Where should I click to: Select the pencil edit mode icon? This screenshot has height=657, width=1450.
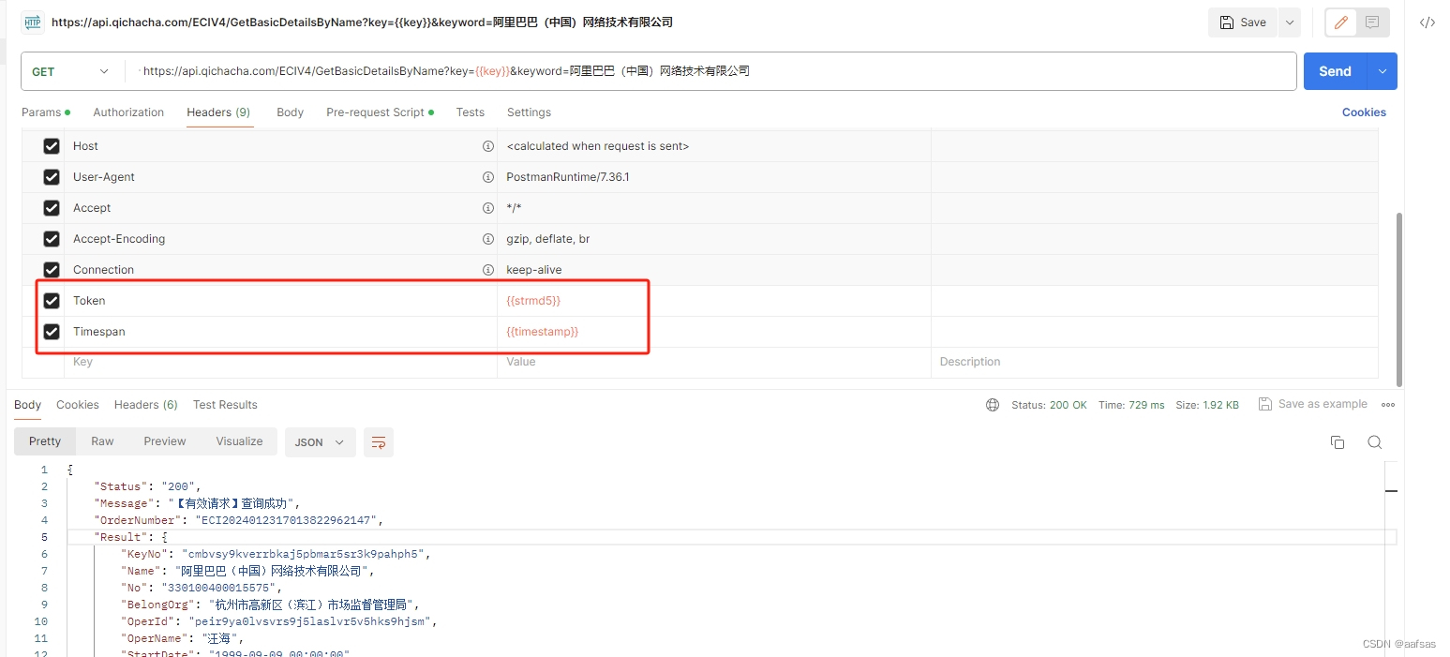(1341, 22)
